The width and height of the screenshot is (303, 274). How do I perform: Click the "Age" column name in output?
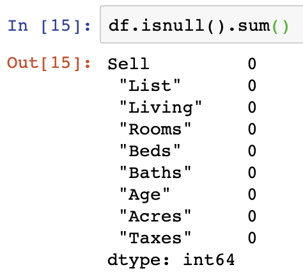144,195
